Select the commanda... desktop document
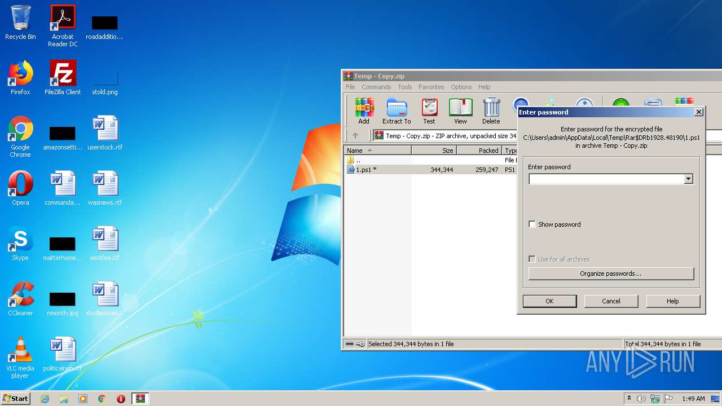The width and height of the screenshot is (722, 406). point(63,188)
